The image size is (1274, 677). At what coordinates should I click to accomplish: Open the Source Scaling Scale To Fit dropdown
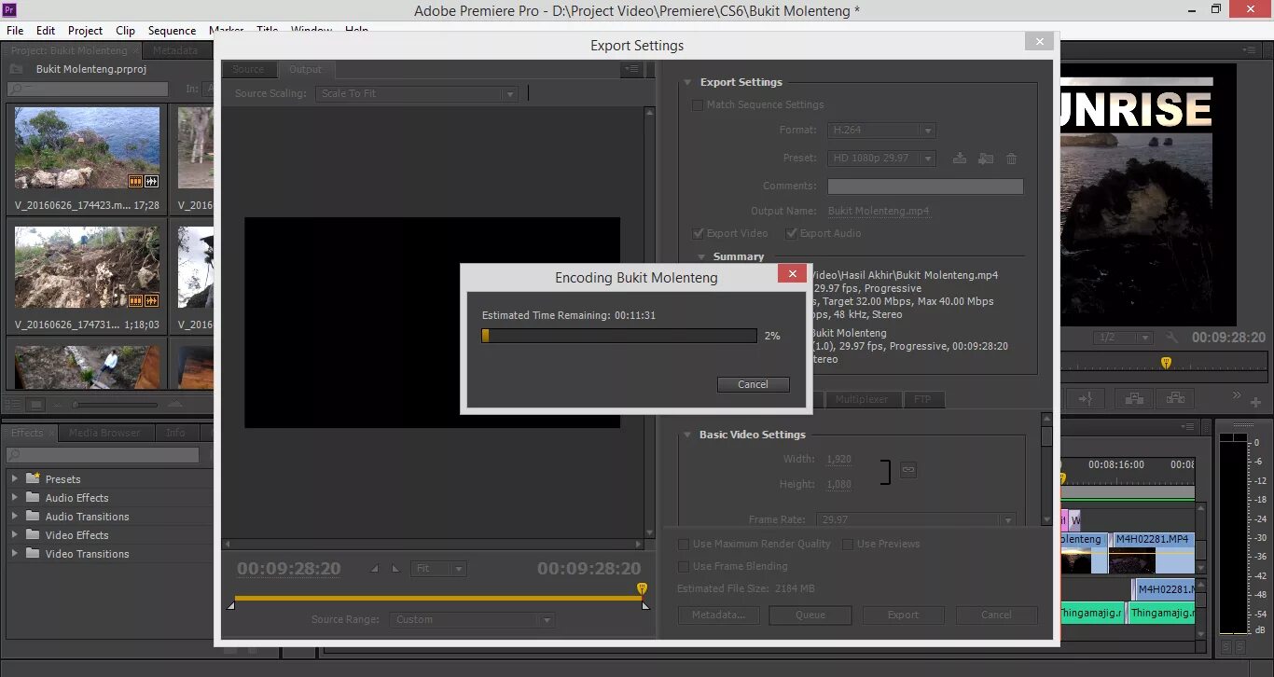pos(416,93)
